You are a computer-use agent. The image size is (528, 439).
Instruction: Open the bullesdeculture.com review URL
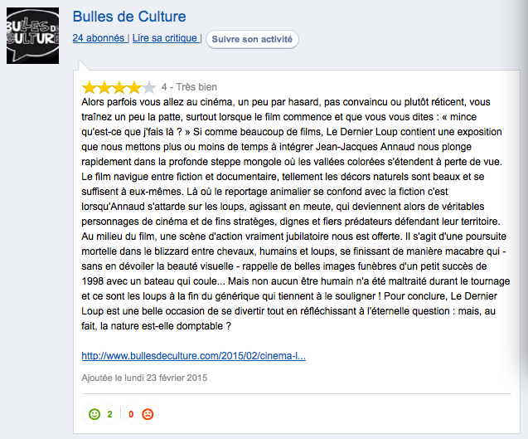pyautogui.click(x=194, y=356)
